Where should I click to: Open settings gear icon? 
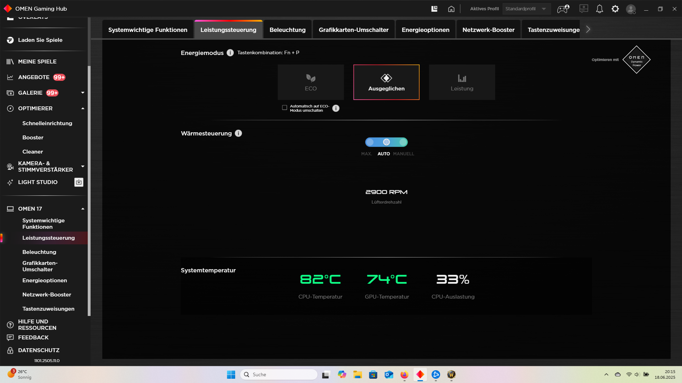[615, 9]
